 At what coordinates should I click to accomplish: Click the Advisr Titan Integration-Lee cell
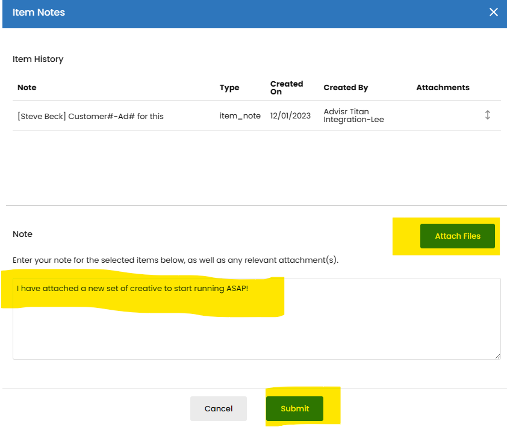[x=353, y=115]
